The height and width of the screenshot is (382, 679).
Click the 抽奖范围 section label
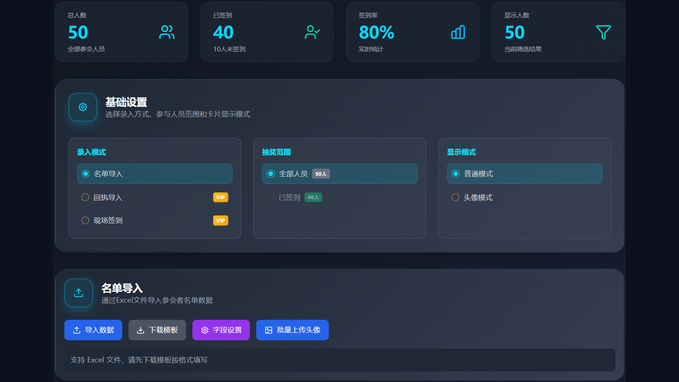point(277,152)
